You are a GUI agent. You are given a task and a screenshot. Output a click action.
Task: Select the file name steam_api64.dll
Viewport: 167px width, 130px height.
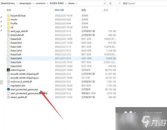(x=19, y=97)
